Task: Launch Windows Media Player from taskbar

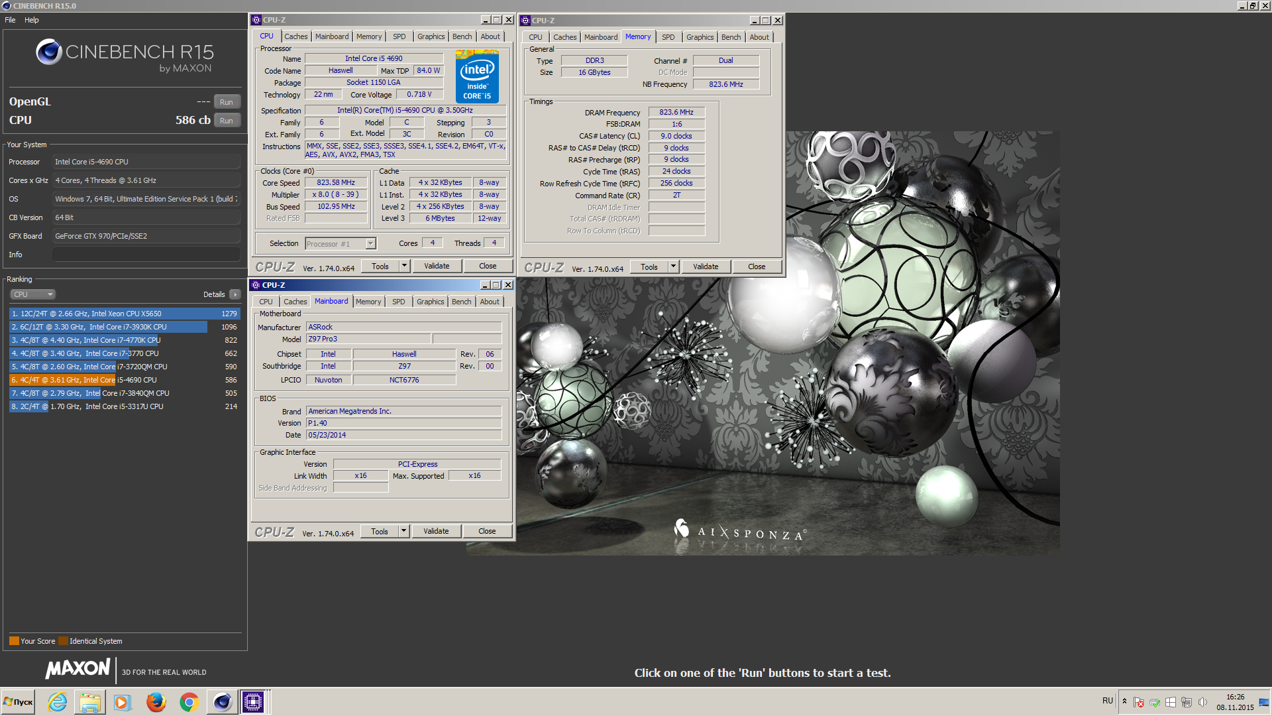Action: click(x=123, y=702)
